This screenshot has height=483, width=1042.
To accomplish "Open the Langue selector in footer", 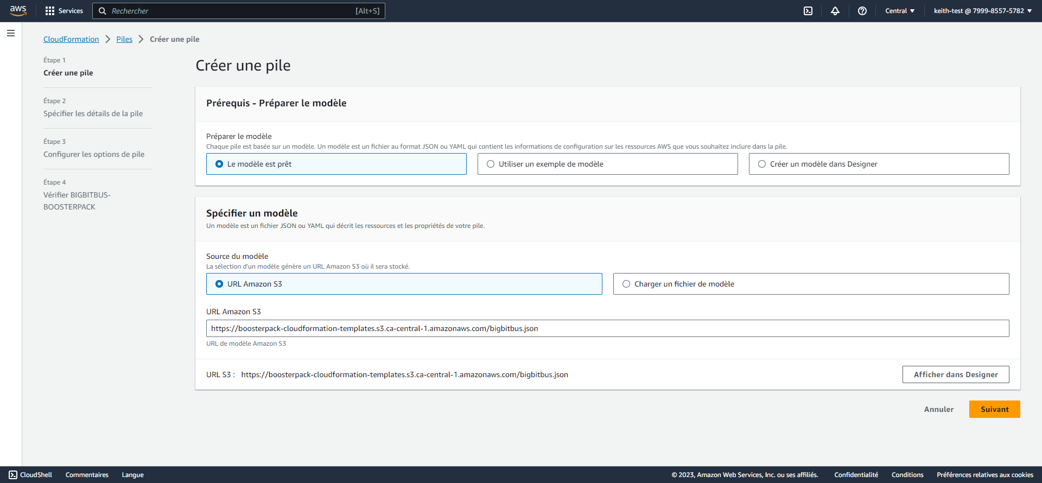I will coord(132,475).
